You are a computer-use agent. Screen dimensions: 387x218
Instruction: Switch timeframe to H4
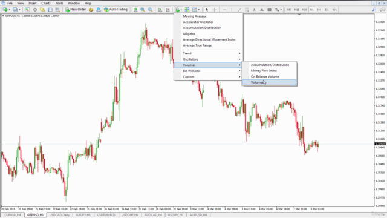[x=319, y=10]
